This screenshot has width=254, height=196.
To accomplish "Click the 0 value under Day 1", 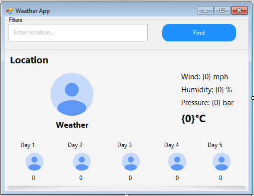I will [x=33, y=178].
